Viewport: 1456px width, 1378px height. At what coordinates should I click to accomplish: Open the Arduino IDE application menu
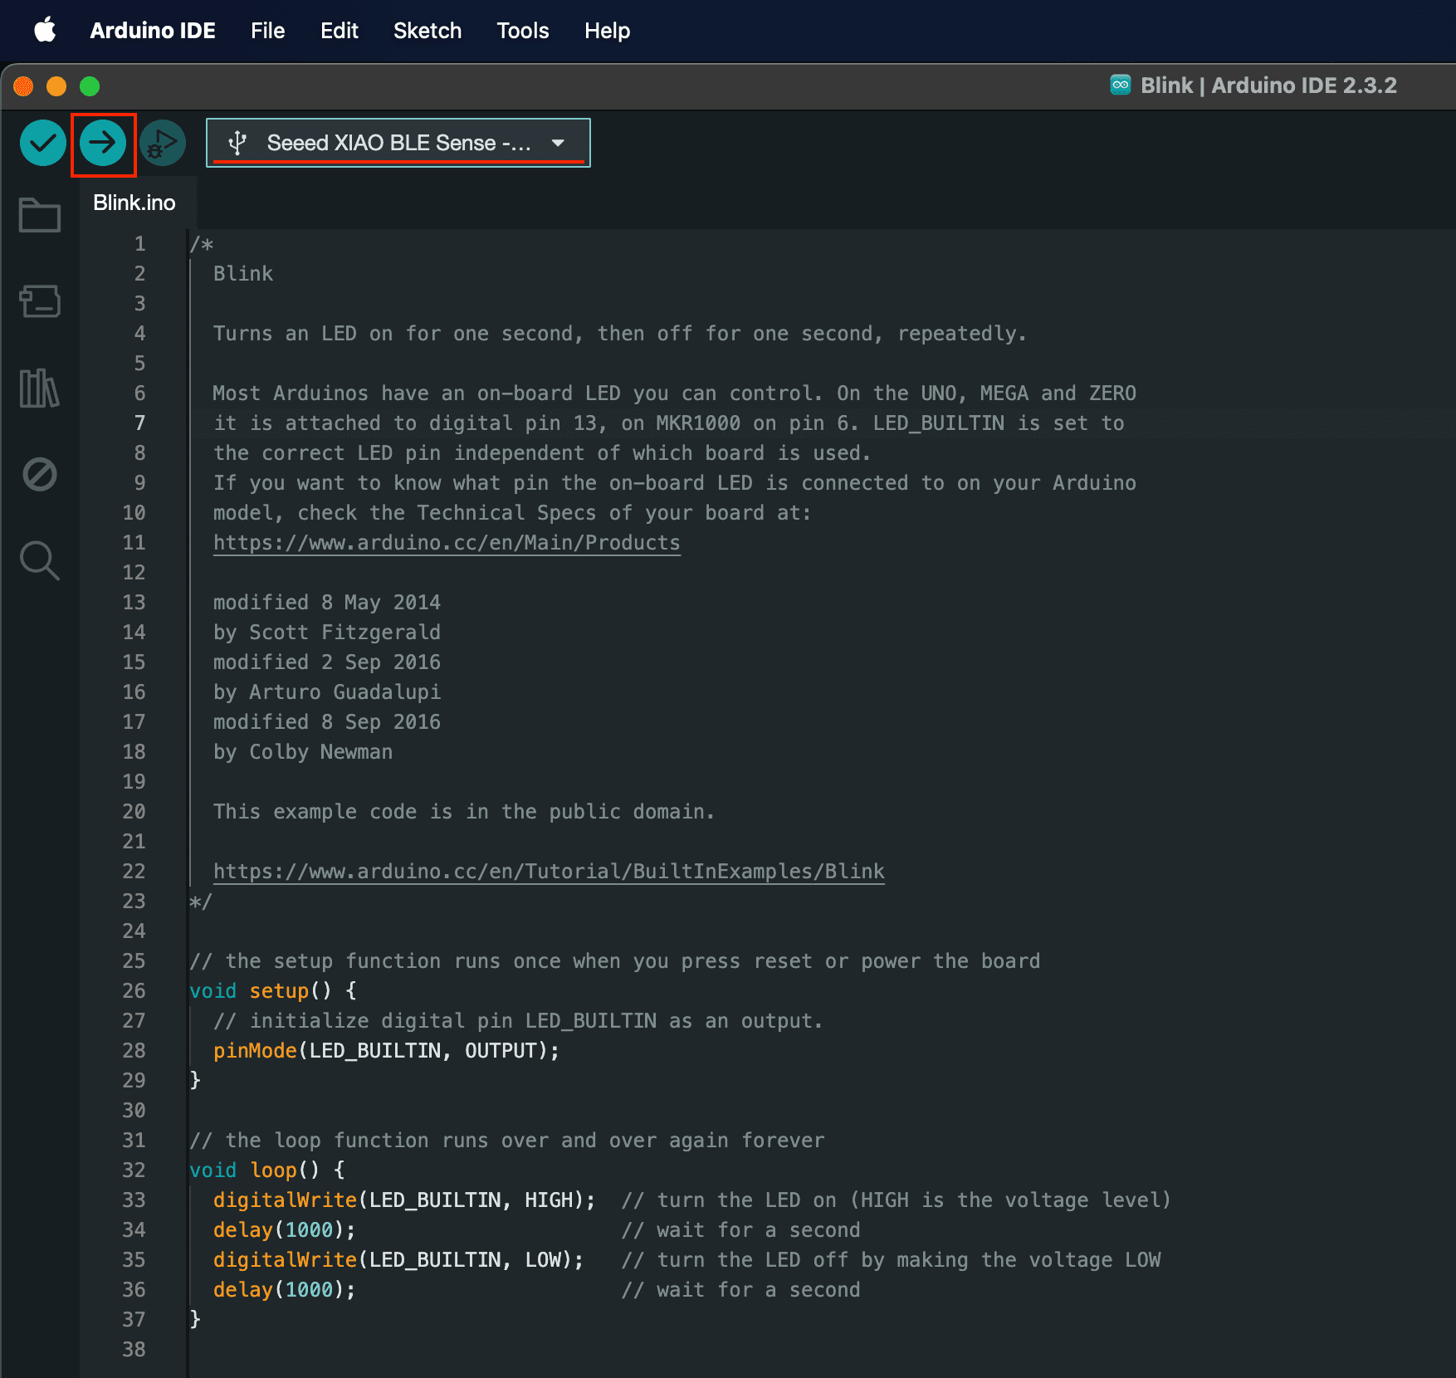coord(153,31)
